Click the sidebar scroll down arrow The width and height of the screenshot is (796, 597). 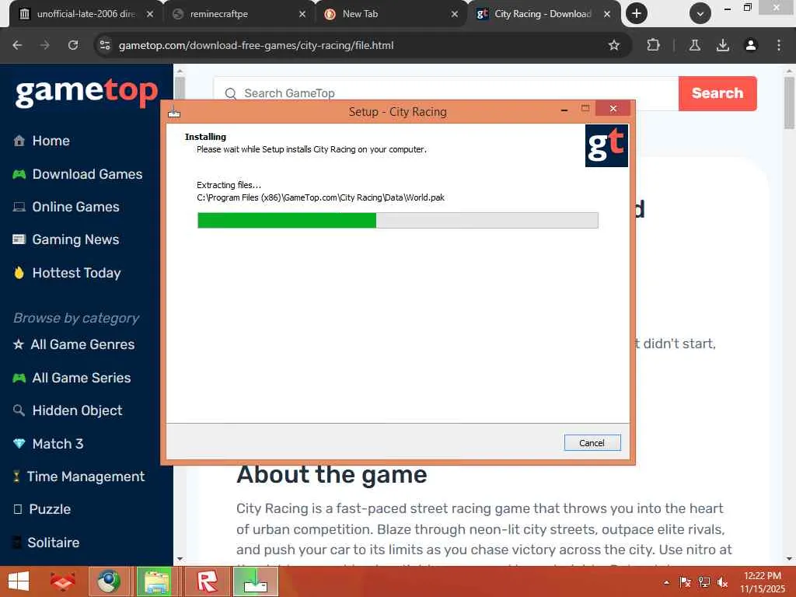[x=180, y=559]
